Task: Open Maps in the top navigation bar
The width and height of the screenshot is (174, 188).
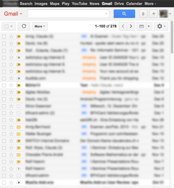Action: point(55,3)
